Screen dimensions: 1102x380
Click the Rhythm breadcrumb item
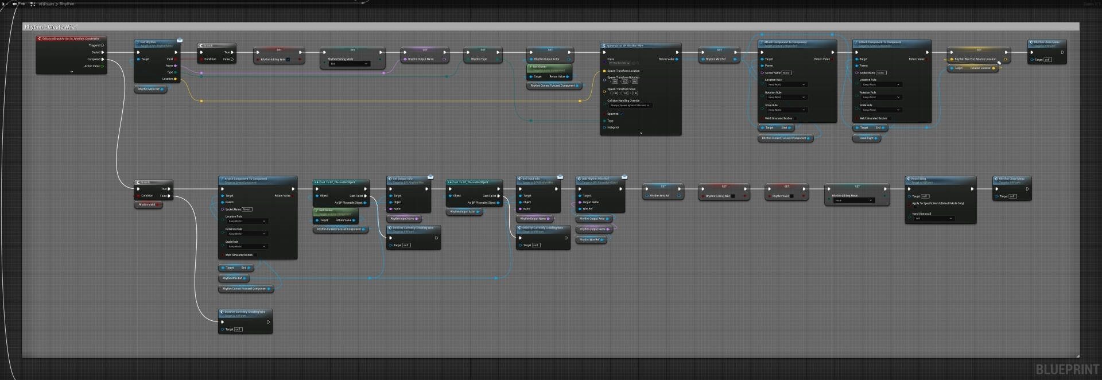coord(67,4)
